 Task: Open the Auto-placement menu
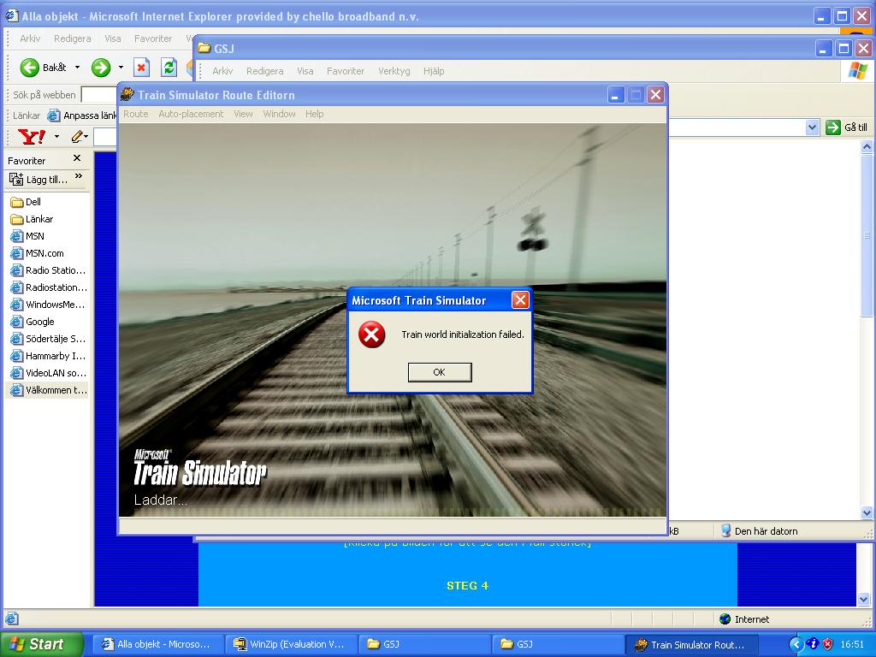[x=191, y=114]
